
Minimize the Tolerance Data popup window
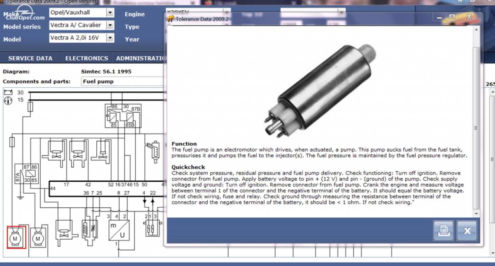coord(439,17)
